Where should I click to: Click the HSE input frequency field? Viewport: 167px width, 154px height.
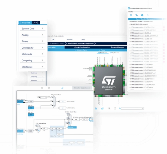tap(20, 131)
